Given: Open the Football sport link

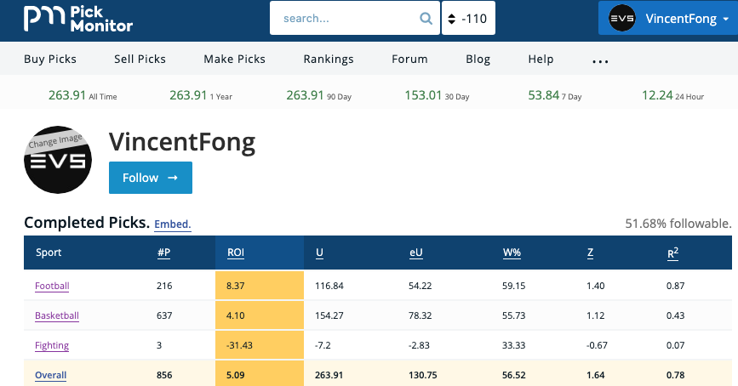Looking at the screenshot, I should pos(52,286).
